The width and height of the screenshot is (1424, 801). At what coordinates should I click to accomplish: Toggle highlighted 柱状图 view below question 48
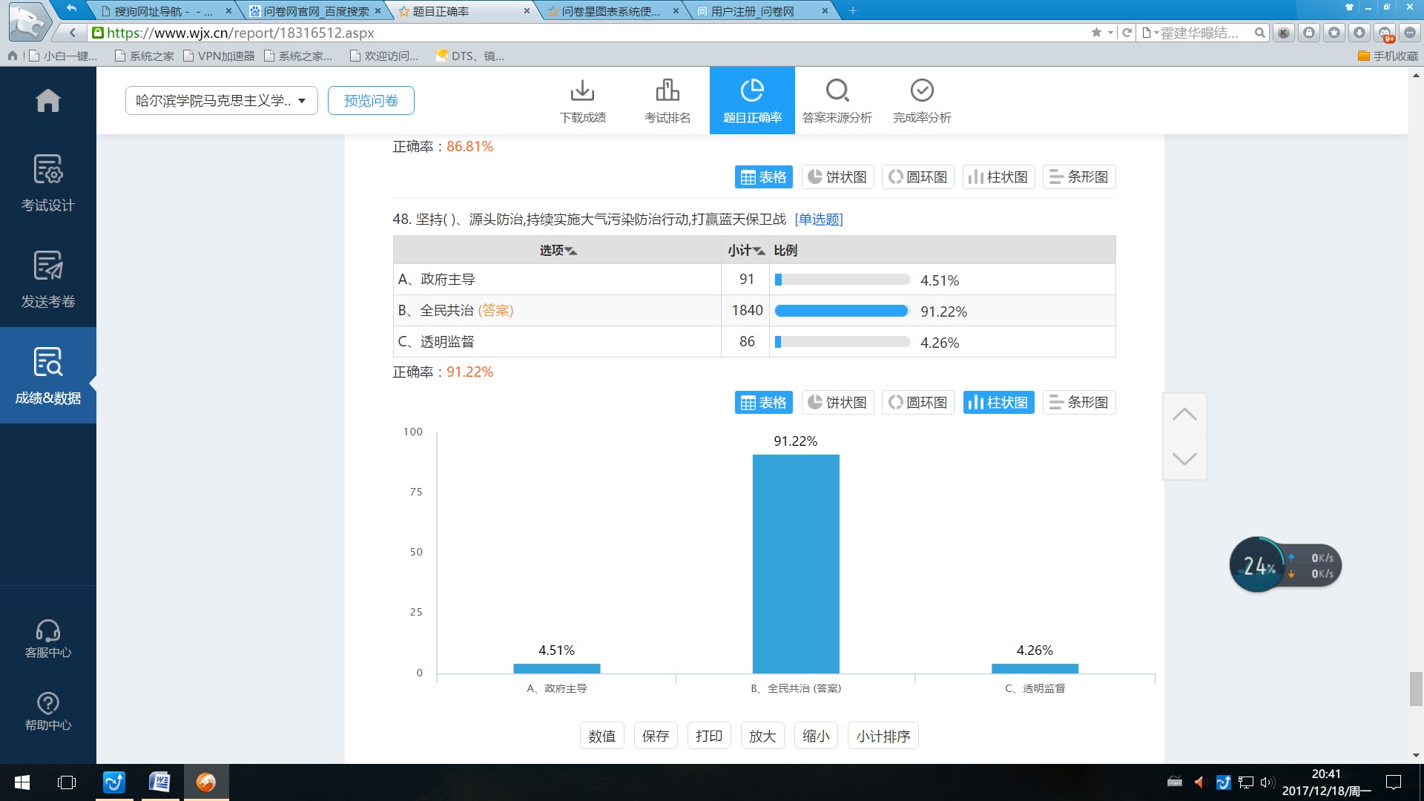pos(998,403)
